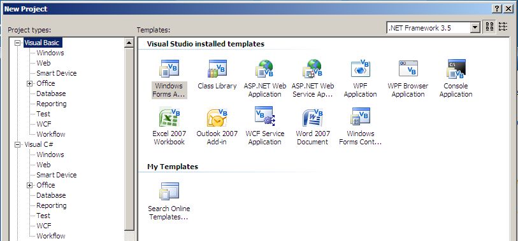Open Search Online Templates
The width and height of the screenshot is (518, 241).
[169, 201]
